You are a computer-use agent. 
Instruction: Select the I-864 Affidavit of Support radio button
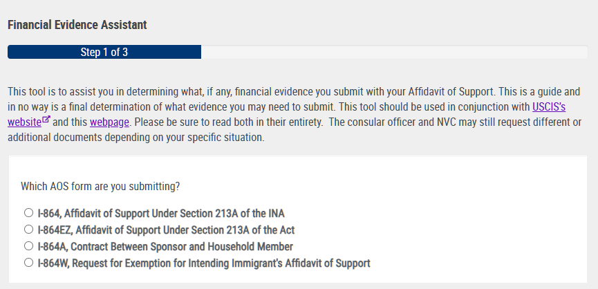tap(28, 213)
